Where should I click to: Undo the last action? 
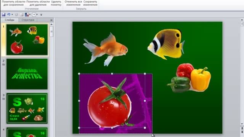9,14
